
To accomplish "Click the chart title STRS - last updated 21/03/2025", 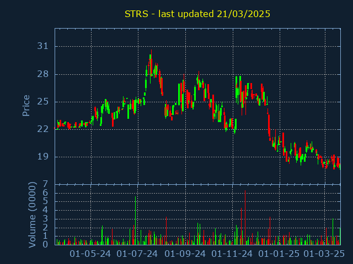I will pyautogui.click(x=197, y=14).
